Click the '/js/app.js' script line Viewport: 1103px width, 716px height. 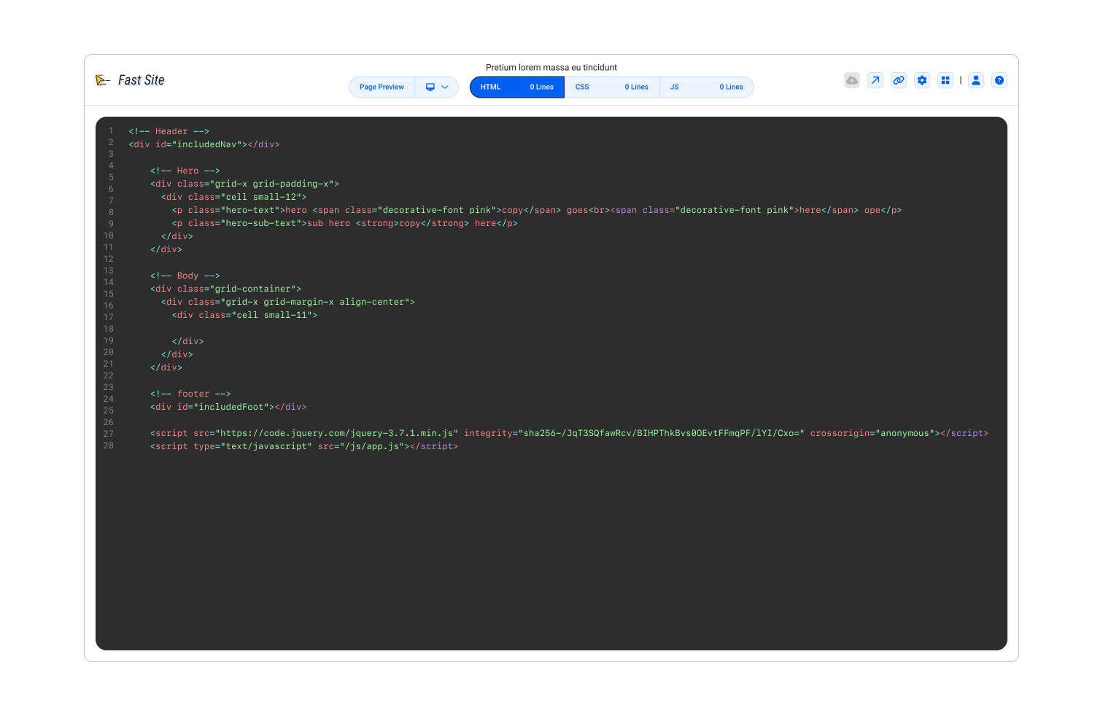tap(304, 446)
